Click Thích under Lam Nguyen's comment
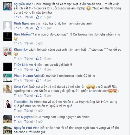Image resolution: width=130 pixels, height=135 pixels. tap(18, 121)
